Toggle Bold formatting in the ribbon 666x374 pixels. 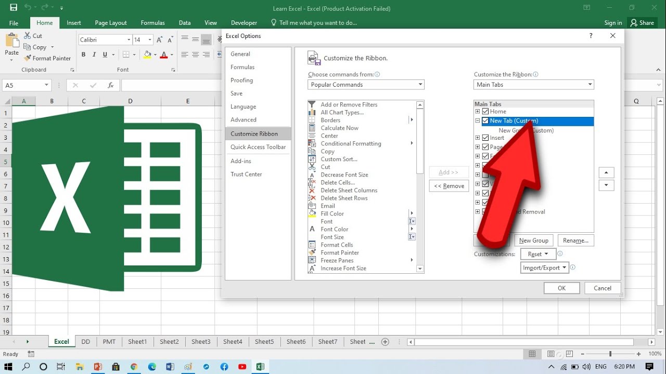[83, 55]
